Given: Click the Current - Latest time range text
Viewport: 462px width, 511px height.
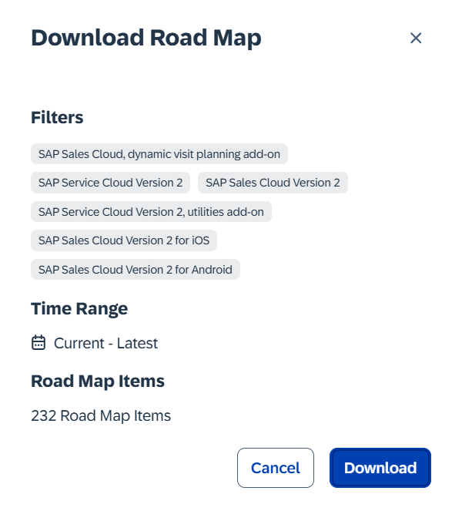Looking at the screenshot, I should tap(105, 343).
